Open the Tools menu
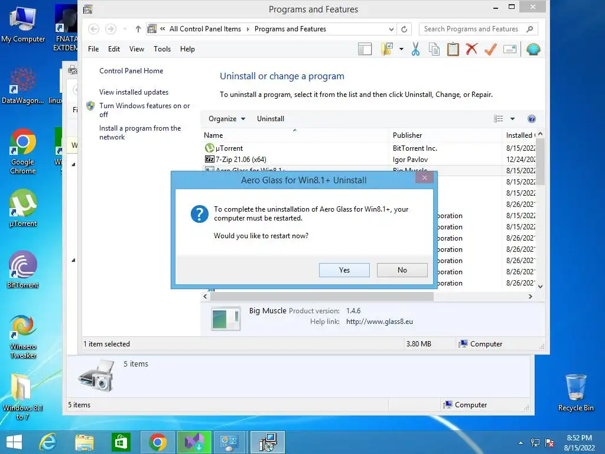The width and height of the screenshot is (605, 454). (x=162, y=49)
